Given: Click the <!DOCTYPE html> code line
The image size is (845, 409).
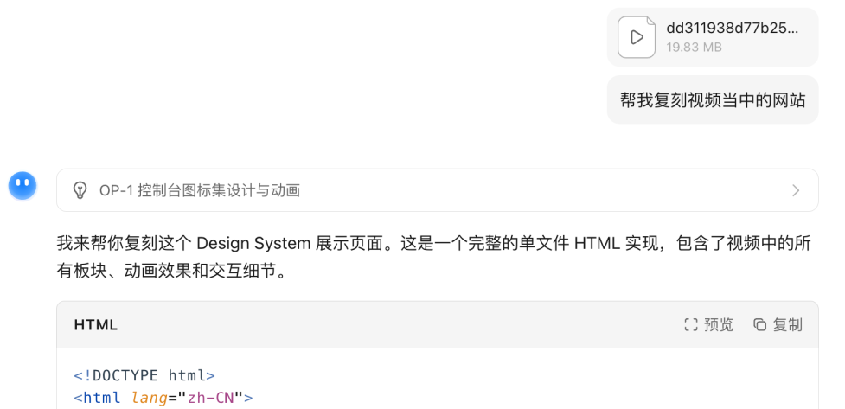Looking at the screenshot, I should click(144, 375).
